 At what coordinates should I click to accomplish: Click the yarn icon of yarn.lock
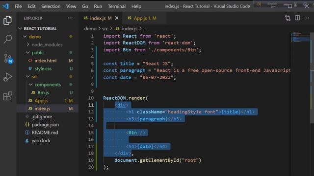[27, 140]
